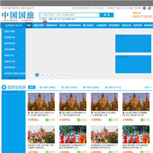Screen dimensions: 153x153
Task: Click the round icon beside 国旅出境游 heading
Action: click(4, 87)
